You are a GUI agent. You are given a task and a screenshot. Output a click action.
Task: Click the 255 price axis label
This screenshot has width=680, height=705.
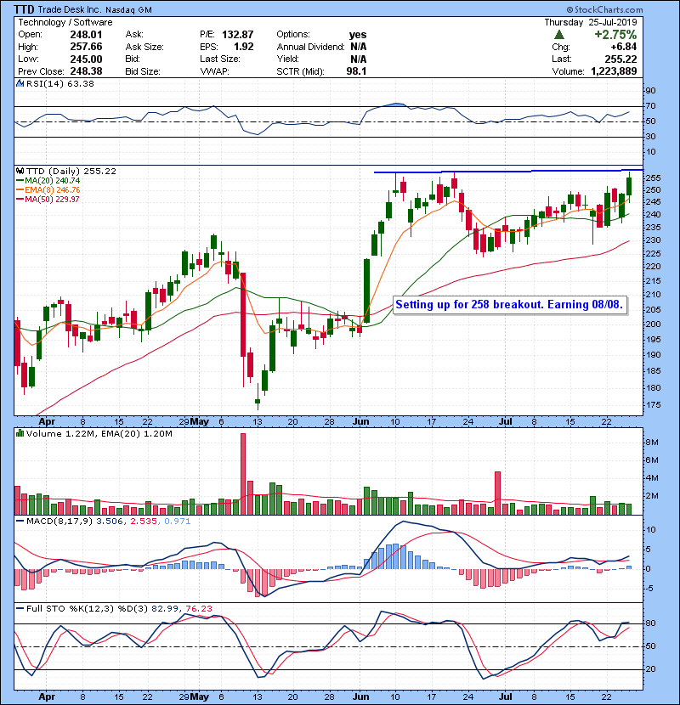(653, 178)
